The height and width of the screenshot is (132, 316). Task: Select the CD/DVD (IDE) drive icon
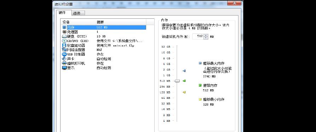(64, 41)
